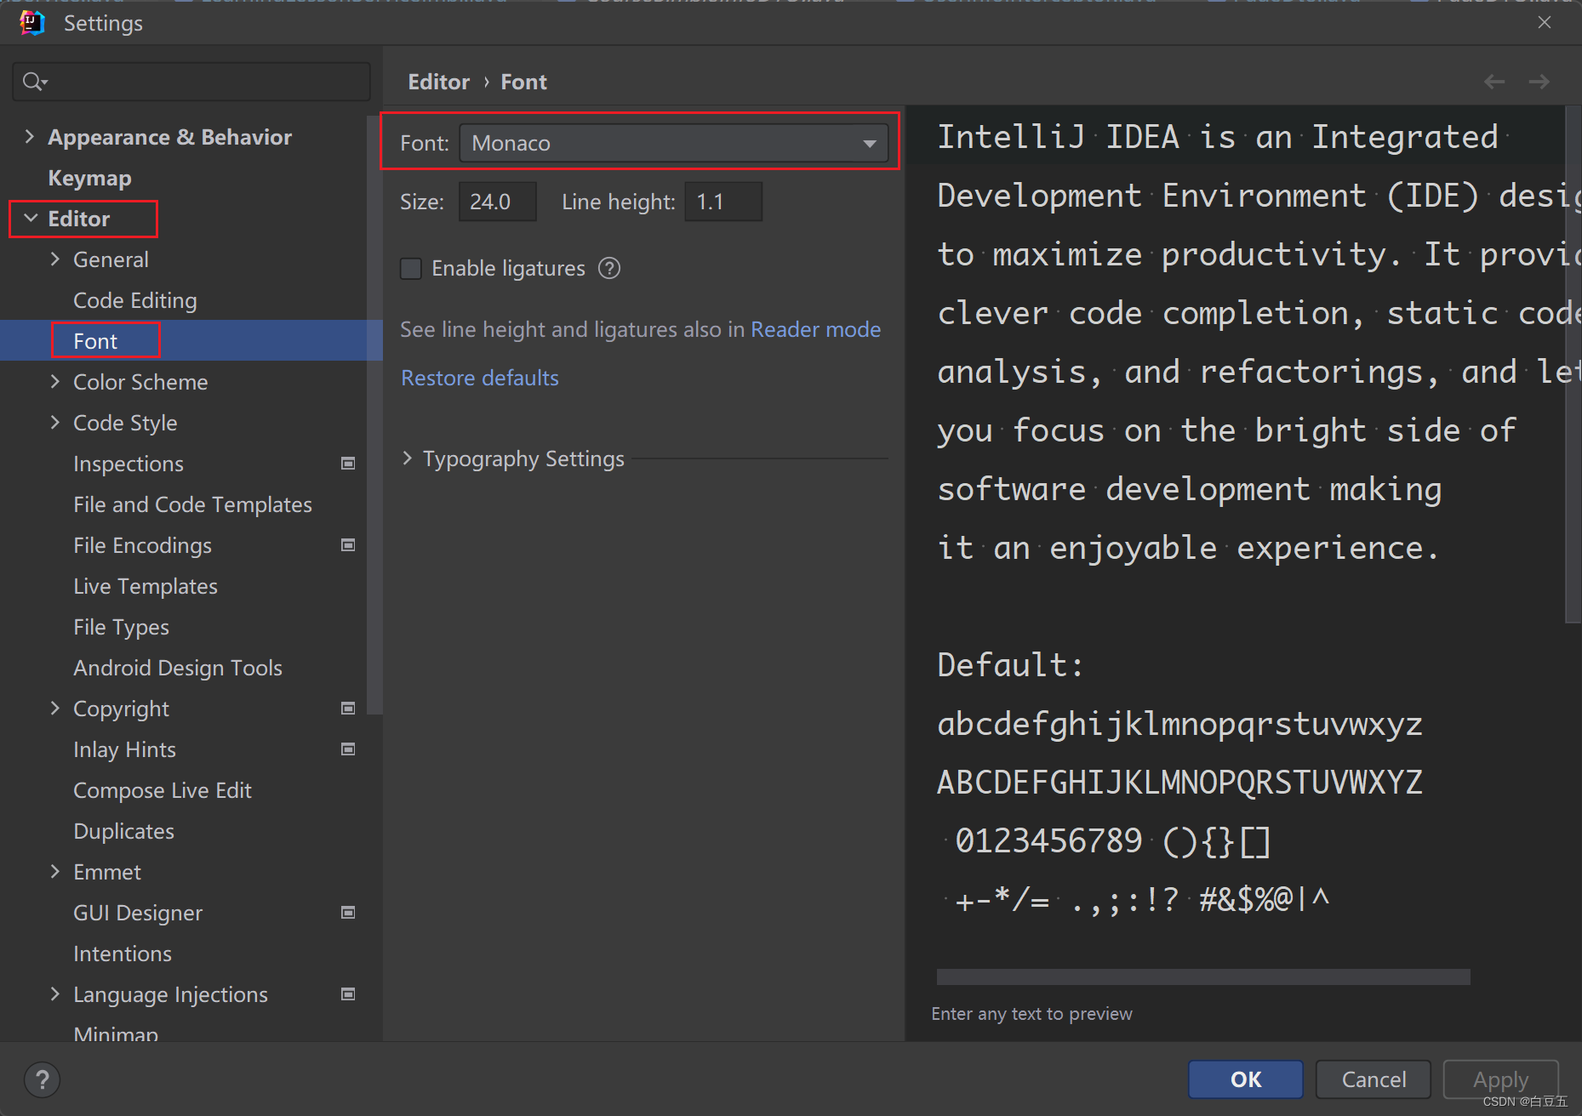Confirm with the OK button
The height and width of the screenshot is (1116, 1582).
click(1246, 1079)
